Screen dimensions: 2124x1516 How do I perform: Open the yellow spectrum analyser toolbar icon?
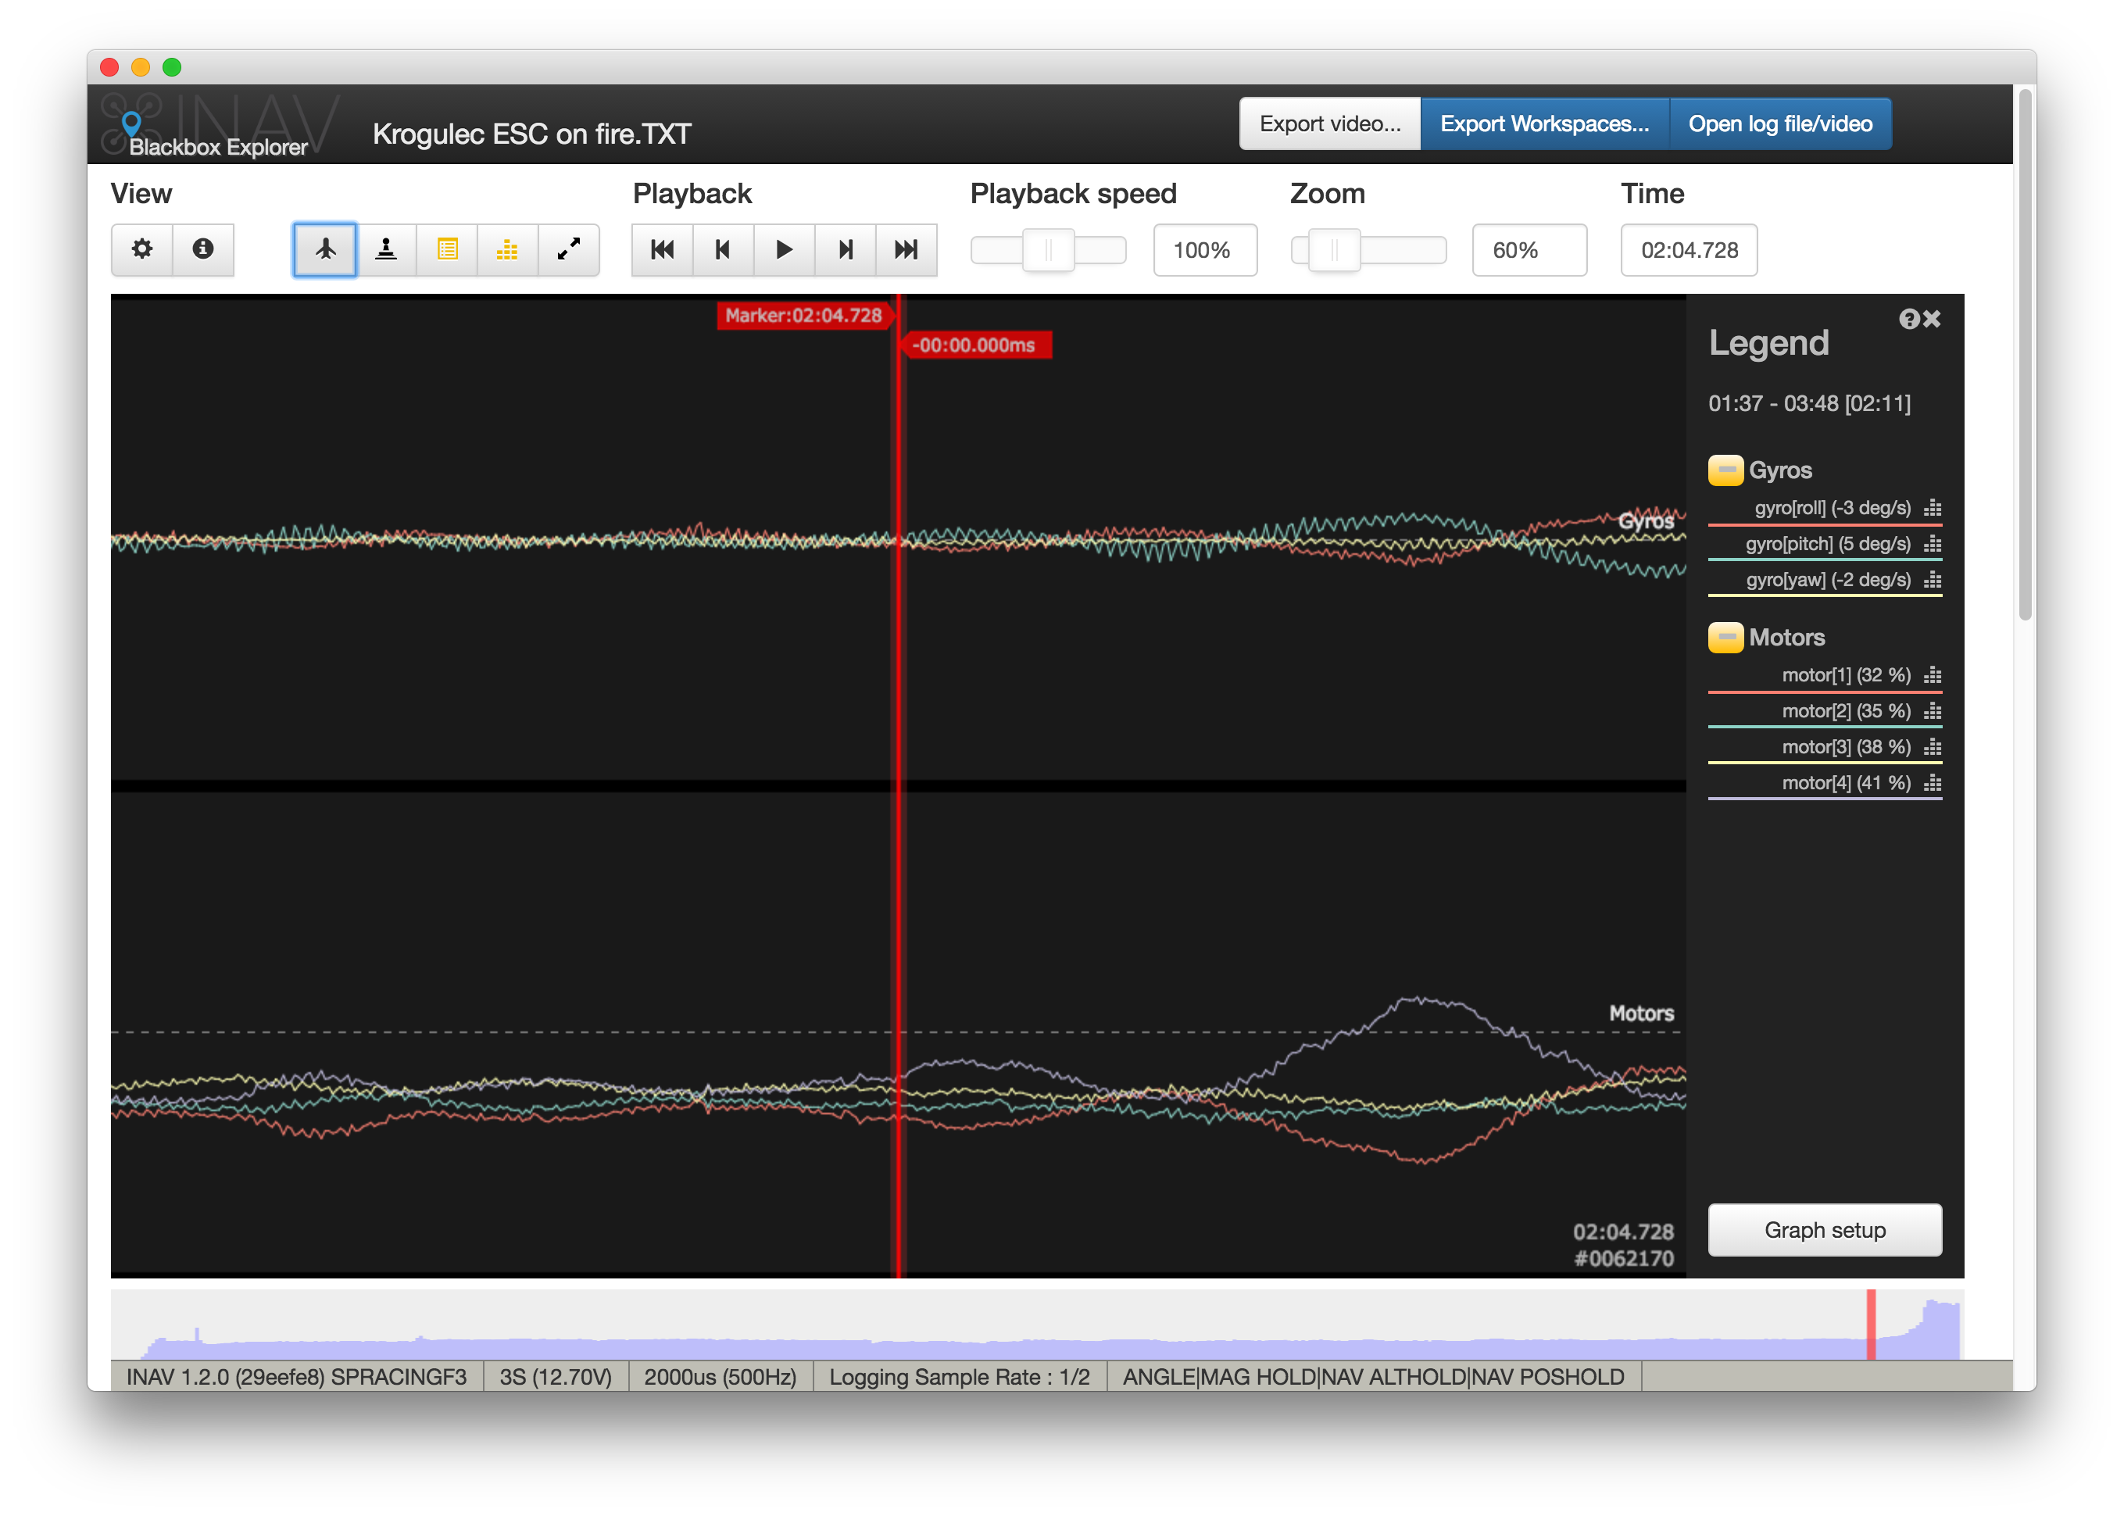tap(507, 249)
